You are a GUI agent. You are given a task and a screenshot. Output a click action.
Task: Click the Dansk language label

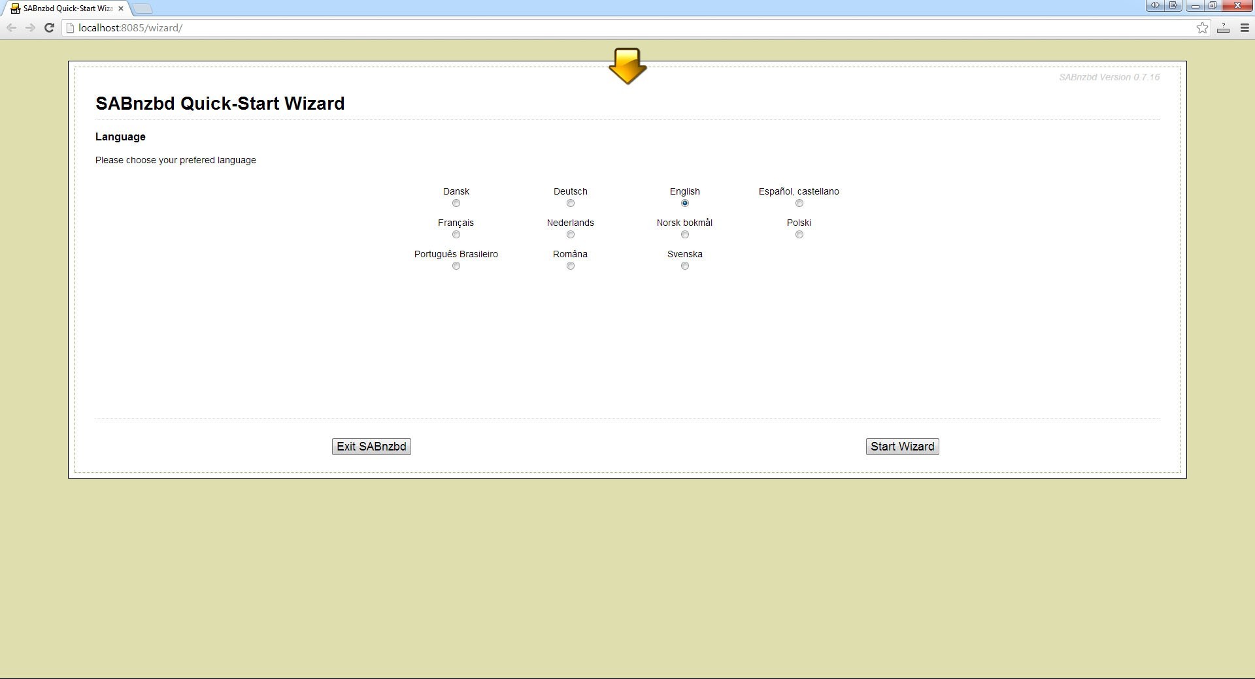click(x=456, y=191)
